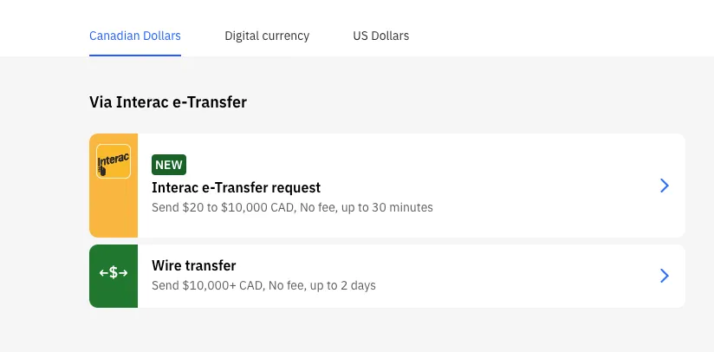The width and height of the screenshot is (714, 352).
Task: Click the yellow Interac logo icon
Action: click(x=114, y=161)
